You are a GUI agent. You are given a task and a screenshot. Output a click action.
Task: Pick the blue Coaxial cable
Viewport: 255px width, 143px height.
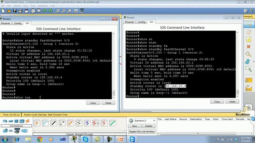coord(87,123)
